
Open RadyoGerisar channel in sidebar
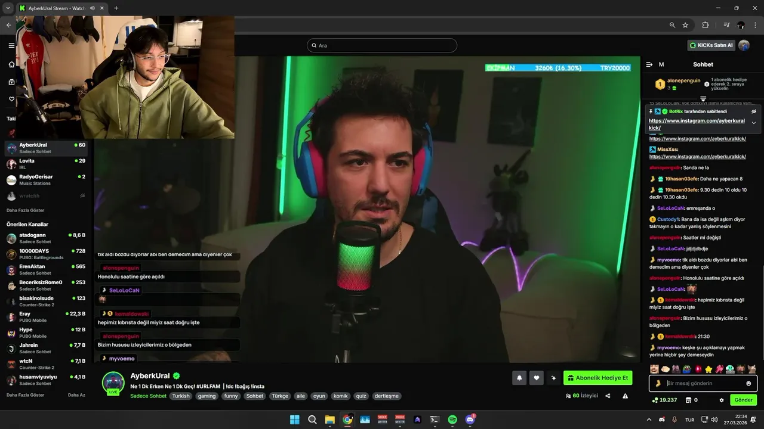pos(47,180)
